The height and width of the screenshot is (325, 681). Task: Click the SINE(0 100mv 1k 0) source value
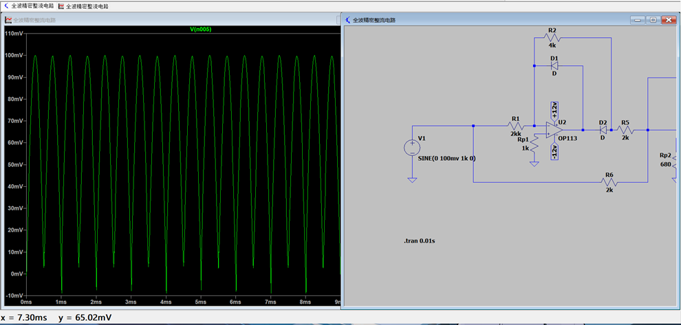click(x=446, y=159)
